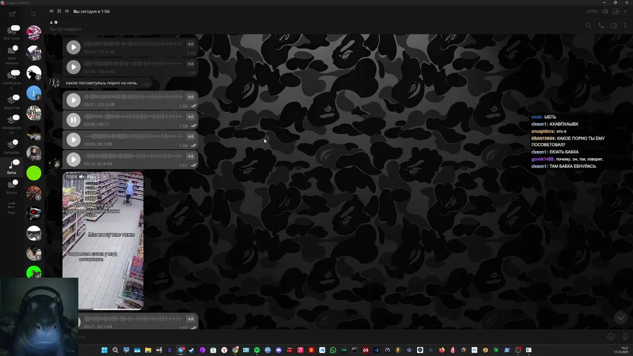Viewport: 633px width, 356px height.
Task: Change the 1.2X playback speed
Action: (x=616, y=11)
